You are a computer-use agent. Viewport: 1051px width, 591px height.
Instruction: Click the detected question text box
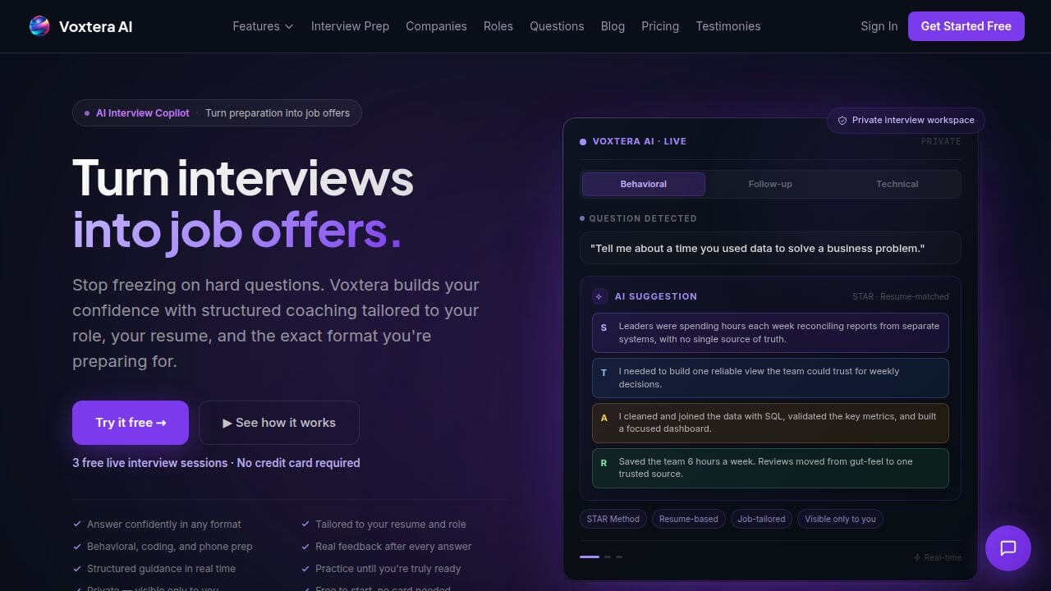(x=770, y=248)
